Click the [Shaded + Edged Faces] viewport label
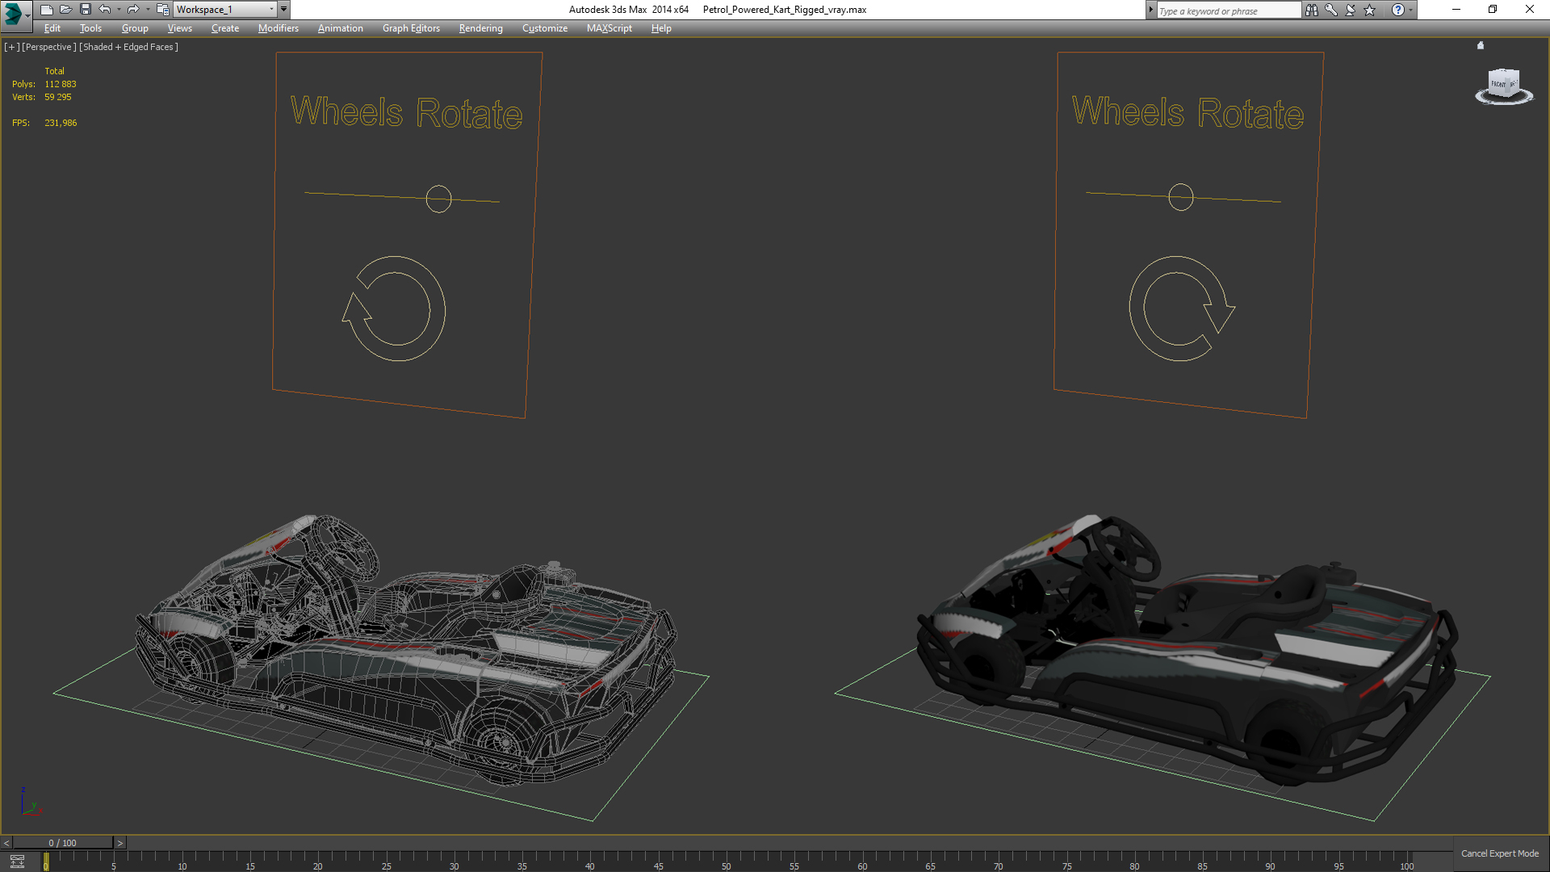Viewport: 1550px width, 872px height. (128, 47)
